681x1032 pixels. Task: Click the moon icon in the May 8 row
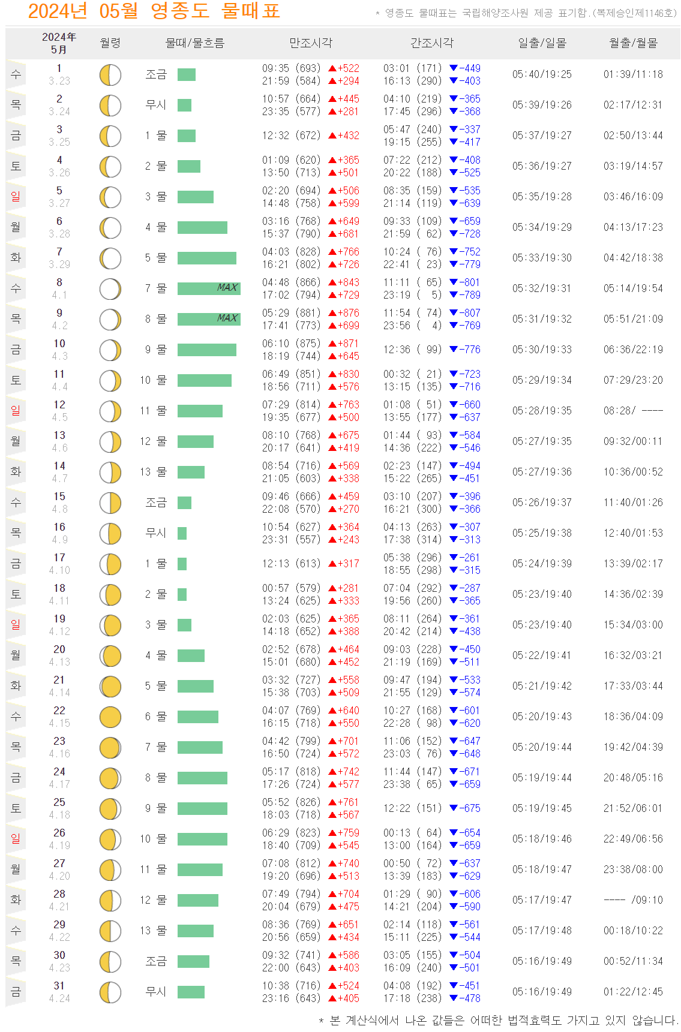pos(110,289)
